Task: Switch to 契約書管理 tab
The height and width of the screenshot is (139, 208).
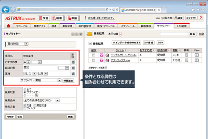Action: click(85, 26)
